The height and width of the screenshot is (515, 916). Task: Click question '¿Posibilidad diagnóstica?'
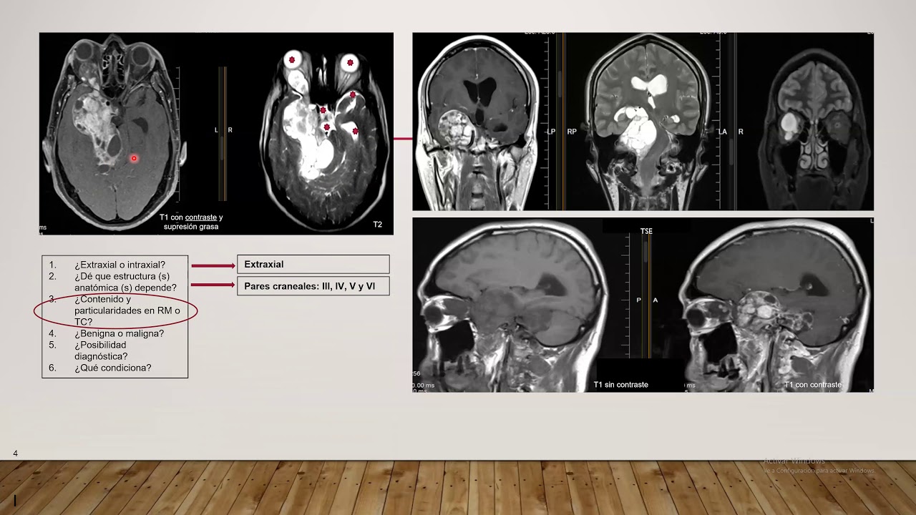coord(101,350)
